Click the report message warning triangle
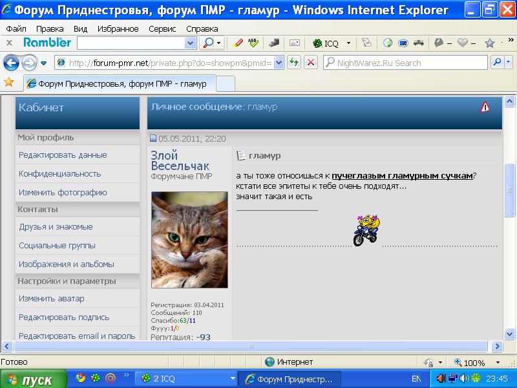517x388 pixels. 485,107
